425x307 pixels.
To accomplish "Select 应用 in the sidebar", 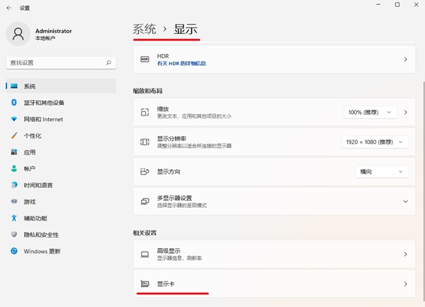I will click(x=61, y=152).
